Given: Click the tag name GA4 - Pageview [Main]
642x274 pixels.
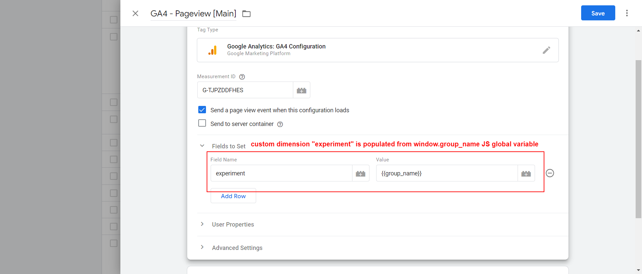Looking at the screenshot, I should coord(193,14).
